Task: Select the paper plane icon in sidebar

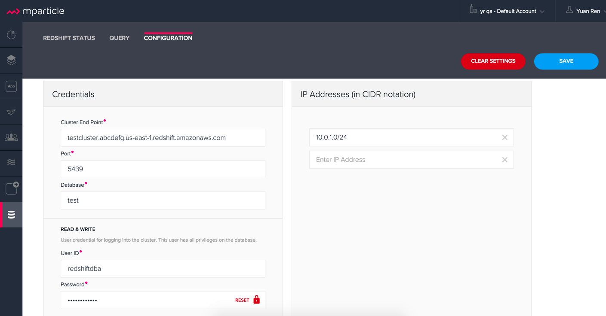Action: click(11, 112)
